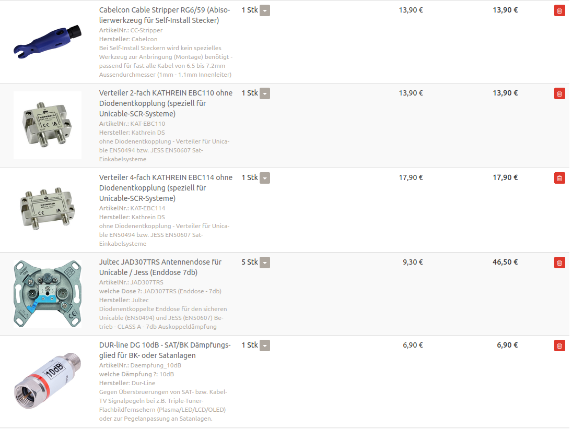Delete the DUR-line DG 10dB item
This screenshot has width=572, height=429.
[559, 345]
